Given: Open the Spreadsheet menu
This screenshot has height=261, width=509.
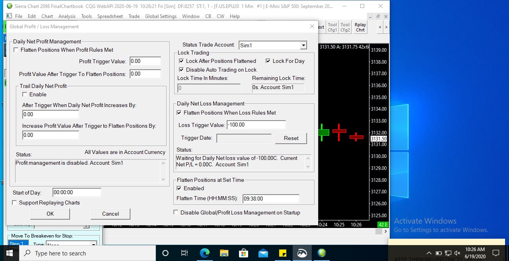Looking at the screenshot, I should point(110,16).
